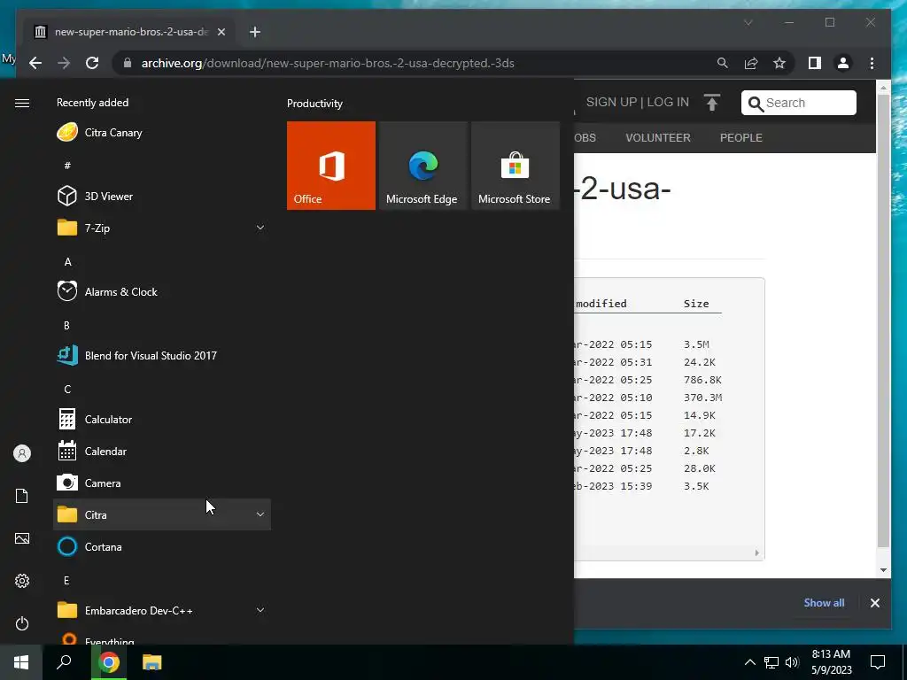This screenshot has width=907, height=680.
Task: Open File Explorer from taskbar
Action: point(152,662)
